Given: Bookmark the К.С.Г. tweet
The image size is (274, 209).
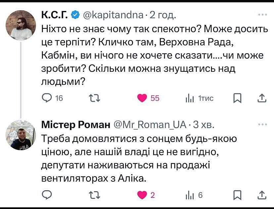Looking at the screenshot, I should [x=237, y=98].
